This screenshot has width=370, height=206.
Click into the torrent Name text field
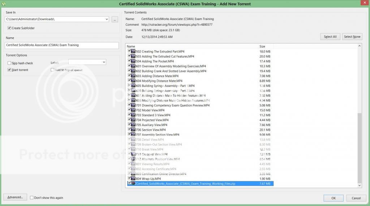pyautogui.click(x=62, y=45)
